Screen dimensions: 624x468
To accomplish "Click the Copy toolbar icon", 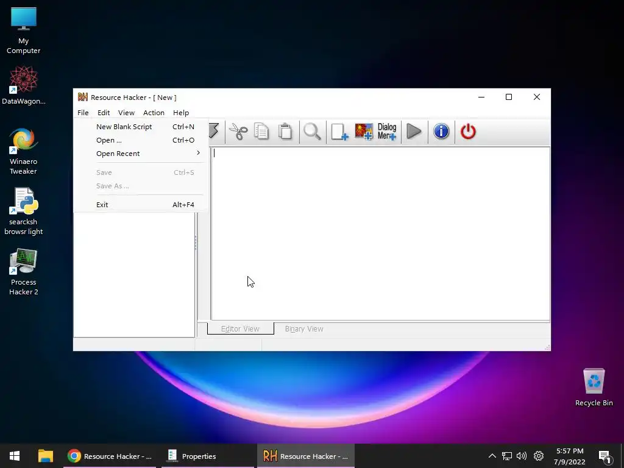I will [261, 132].
